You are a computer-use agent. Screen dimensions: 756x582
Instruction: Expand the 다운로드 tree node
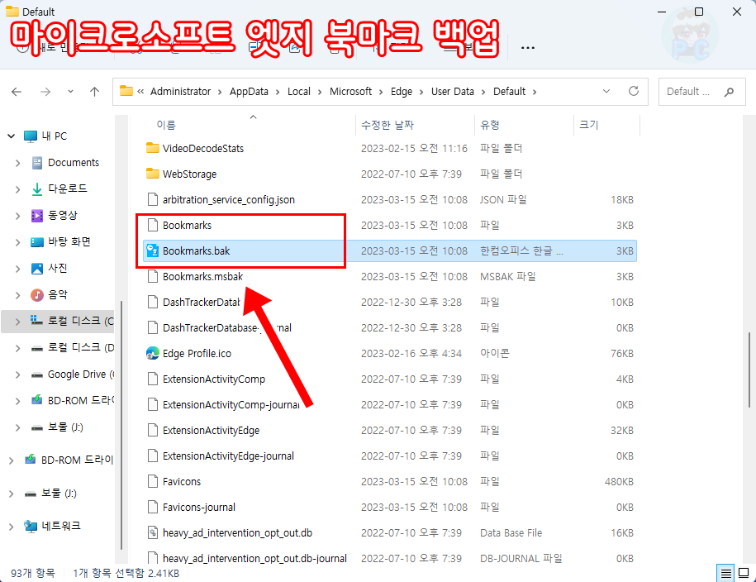18,189
